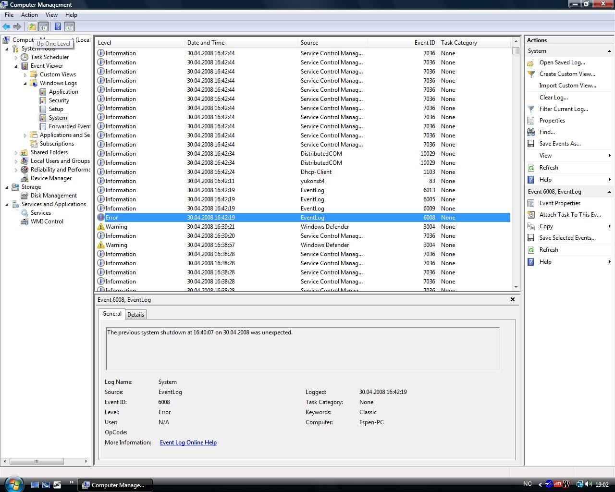The height and width of the screenshot is (492, 615).
Task: Open Device Manager node
Action: click(x=51, y=178)
